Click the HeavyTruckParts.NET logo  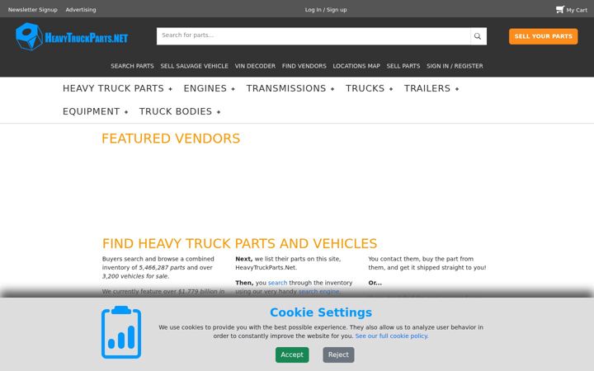72,37
